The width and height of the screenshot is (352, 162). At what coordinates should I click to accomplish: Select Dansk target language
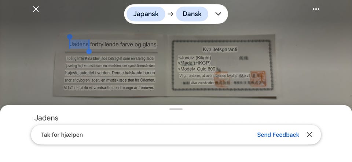192,14
